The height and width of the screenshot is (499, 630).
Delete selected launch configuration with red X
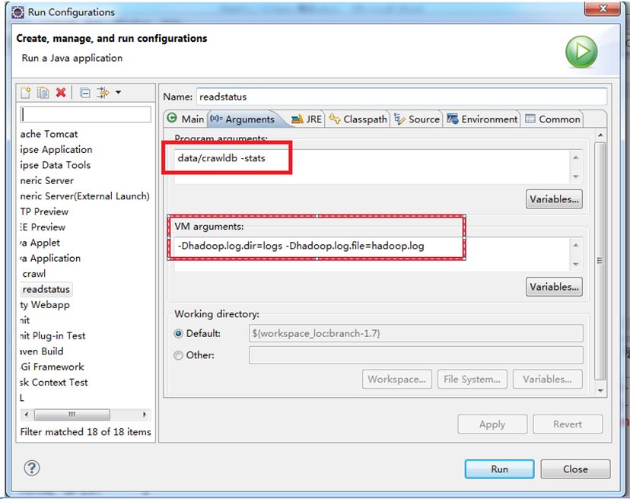pos(61,93)
